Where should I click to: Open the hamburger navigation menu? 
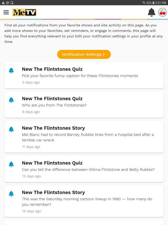tap(6, 12)
